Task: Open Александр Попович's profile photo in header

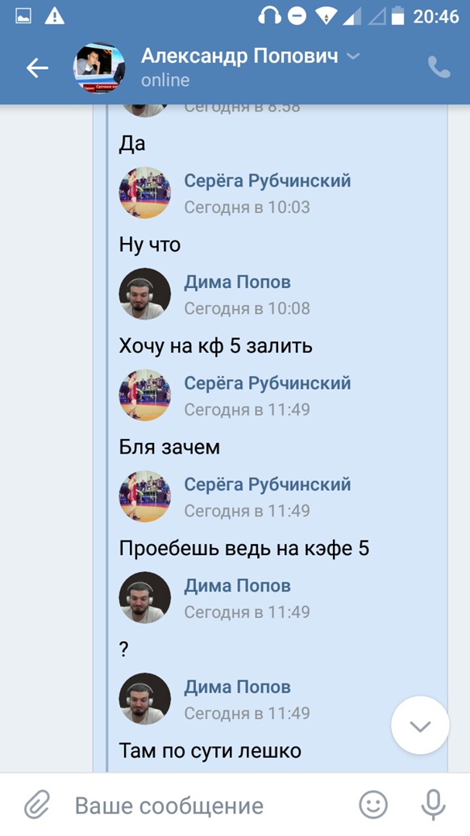Action: pos(98,67)
